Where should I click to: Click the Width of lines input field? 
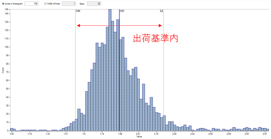[x=69, y=4]
